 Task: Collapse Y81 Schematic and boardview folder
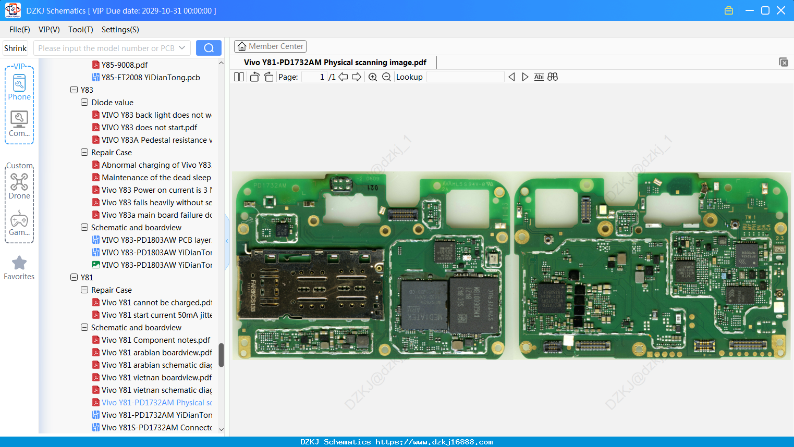pos(84,327)
